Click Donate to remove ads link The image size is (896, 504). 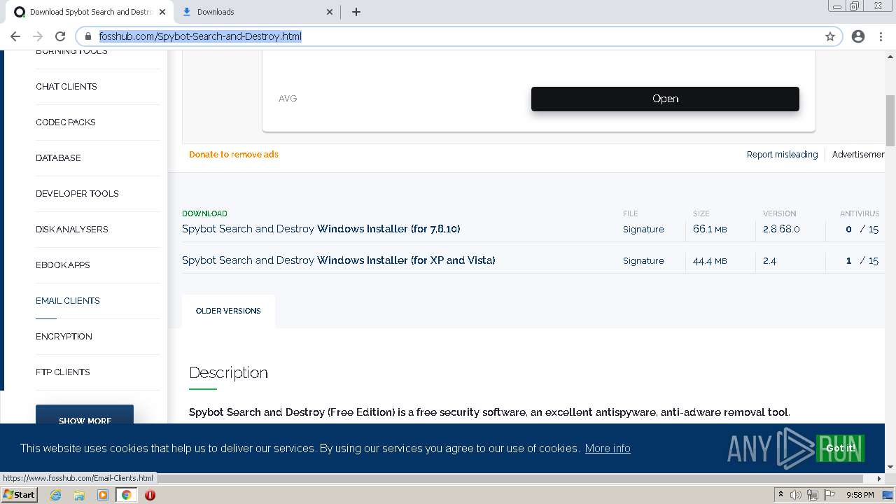(x=234, y=155)
